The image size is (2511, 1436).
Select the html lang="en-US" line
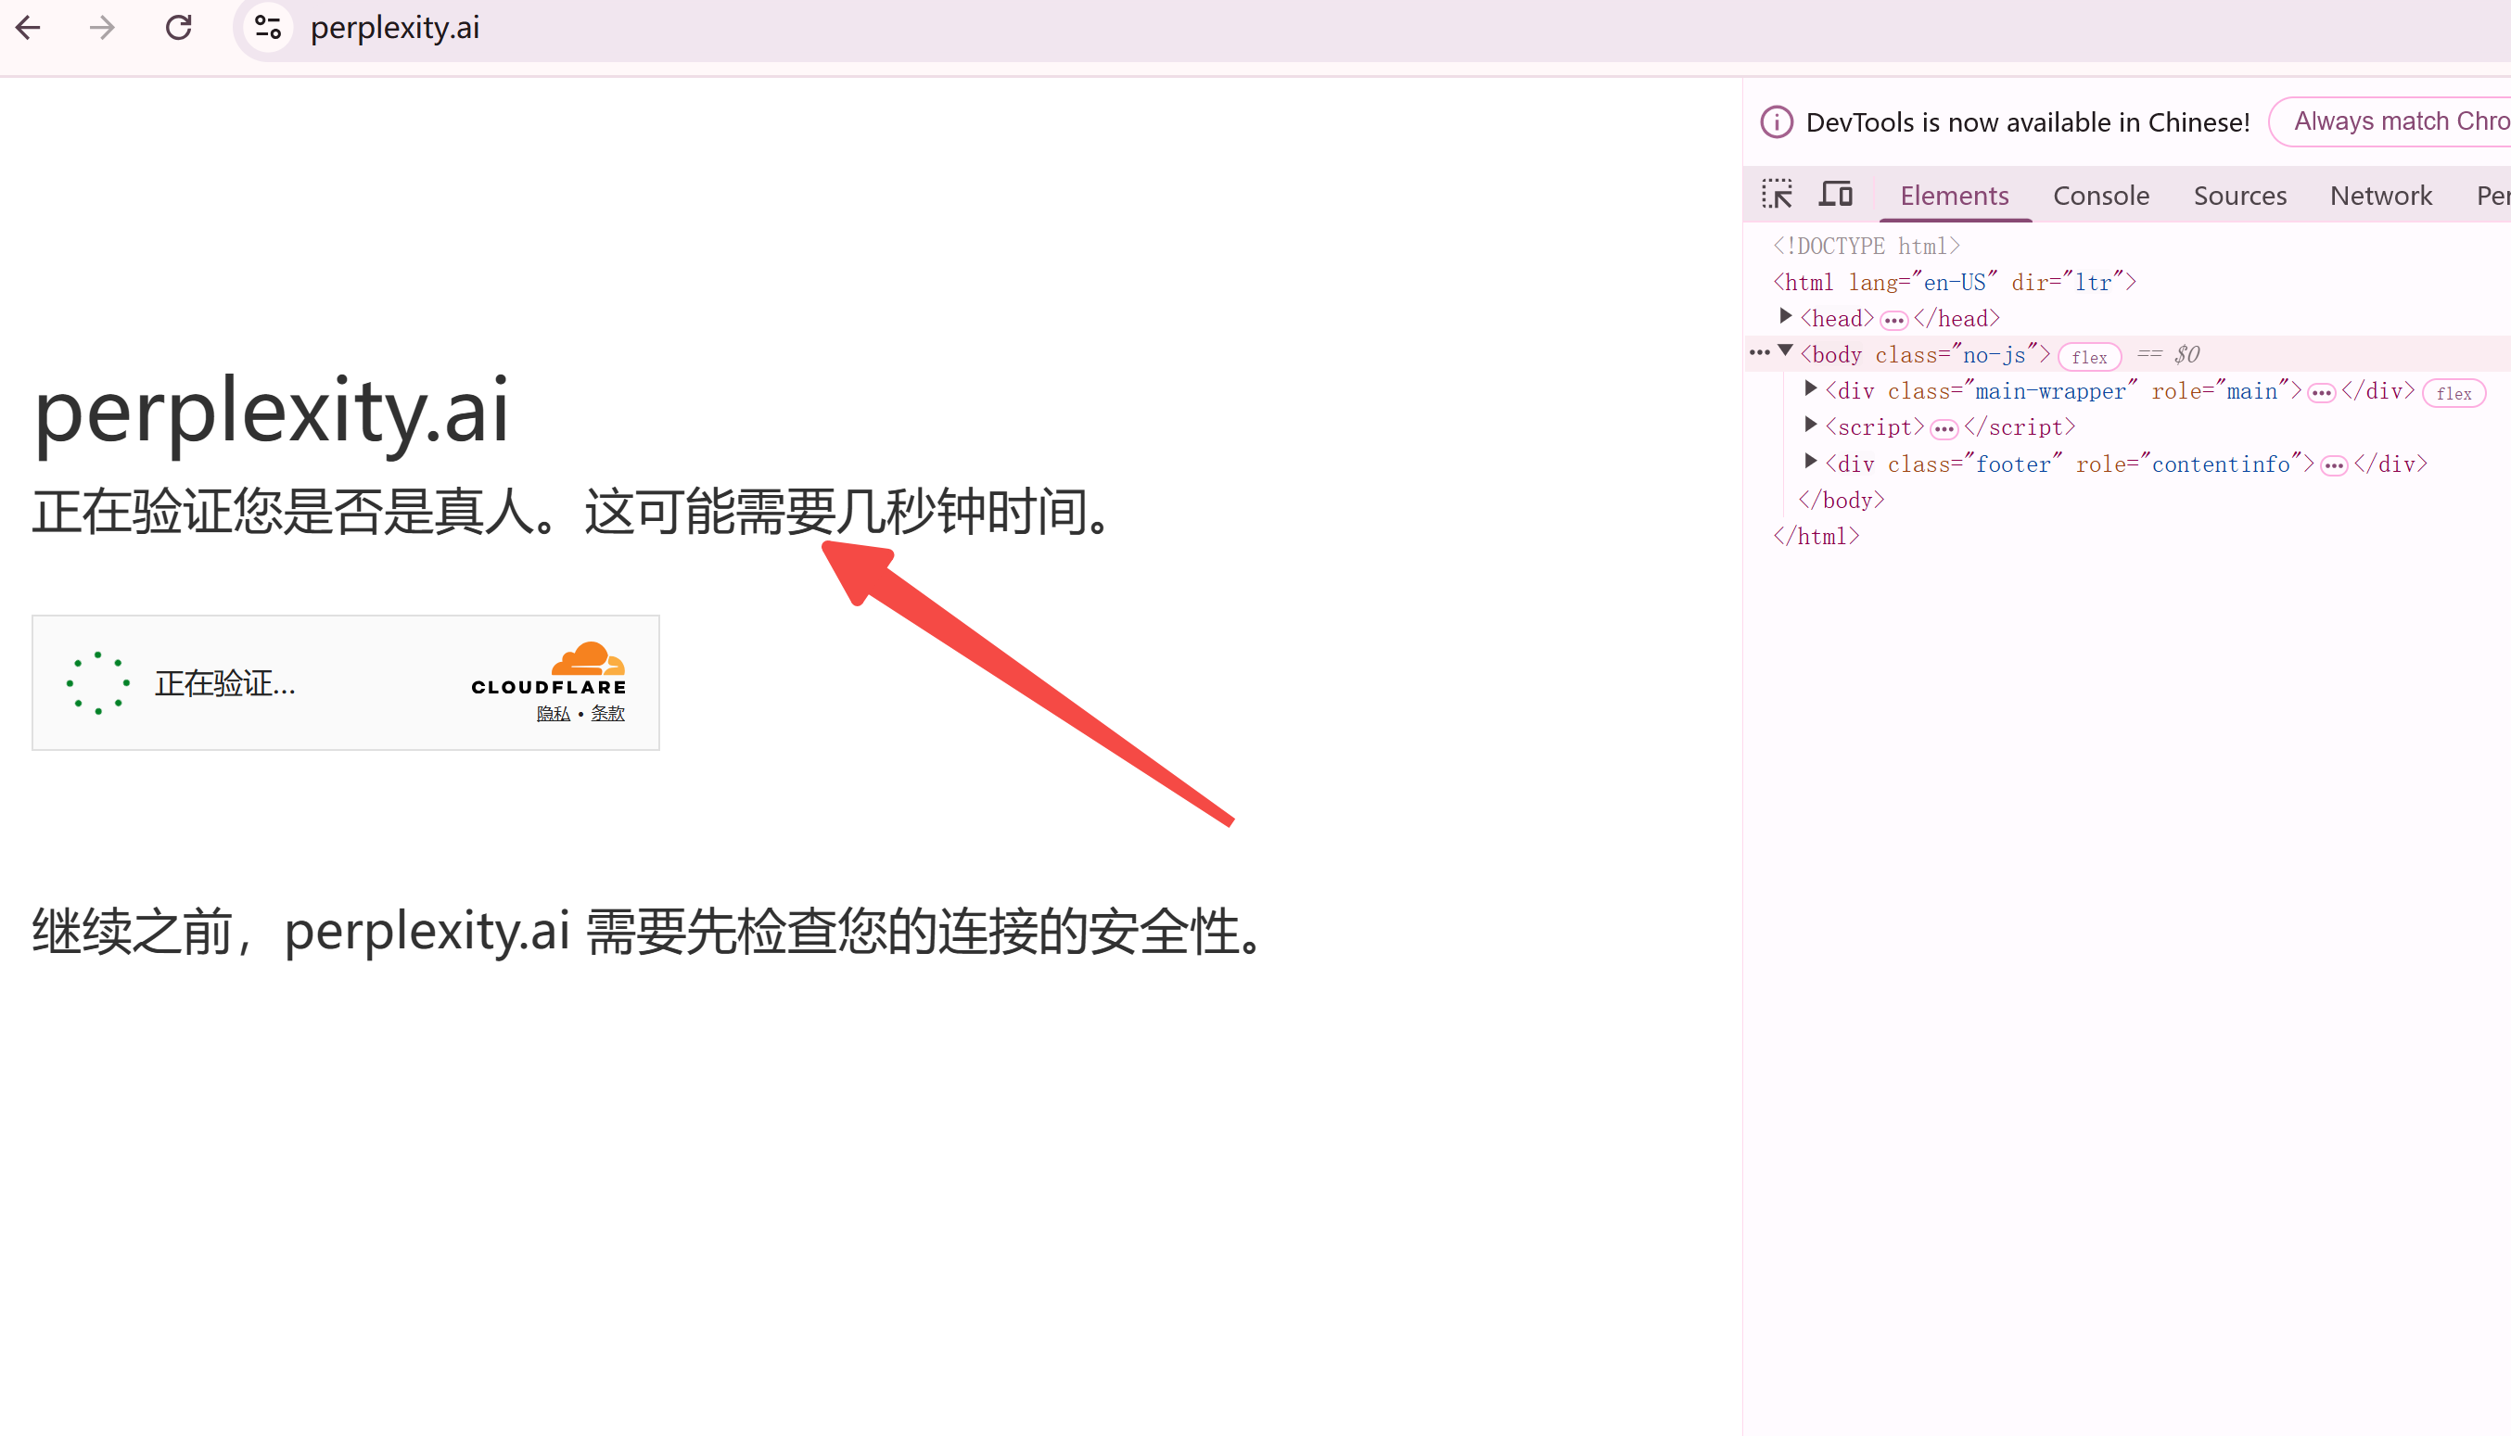(1955, 282)
